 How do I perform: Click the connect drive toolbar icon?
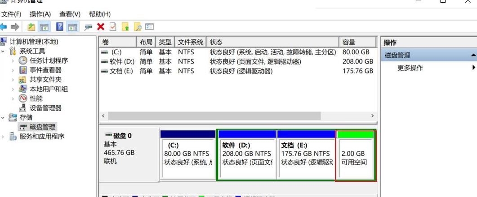tap(88, 27)
